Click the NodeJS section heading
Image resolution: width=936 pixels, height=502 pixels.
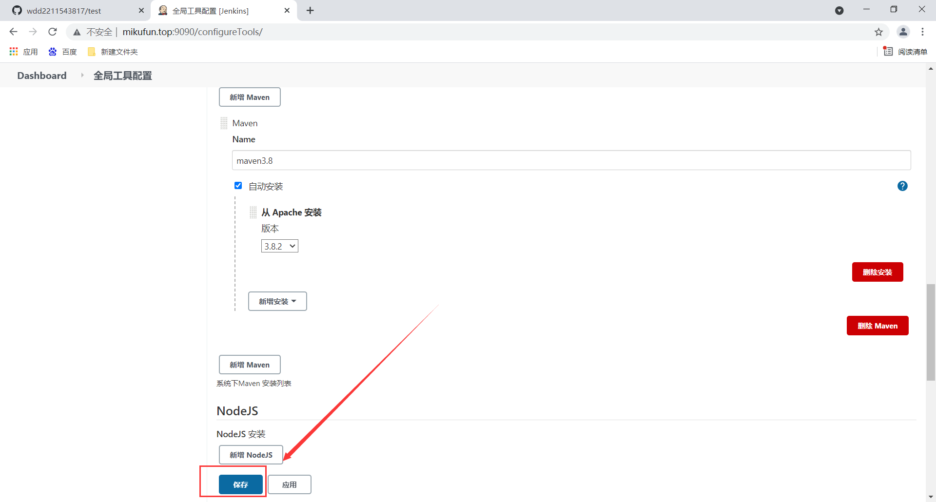click(x=237, y=411)
